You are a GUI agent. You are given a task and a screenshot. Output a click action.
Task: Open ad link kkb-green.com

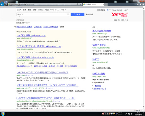[39, 46]
